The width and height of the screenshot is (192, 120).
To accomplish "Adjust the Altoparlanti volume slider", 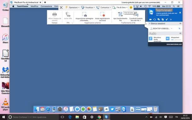I will click(x=176, y=40).
